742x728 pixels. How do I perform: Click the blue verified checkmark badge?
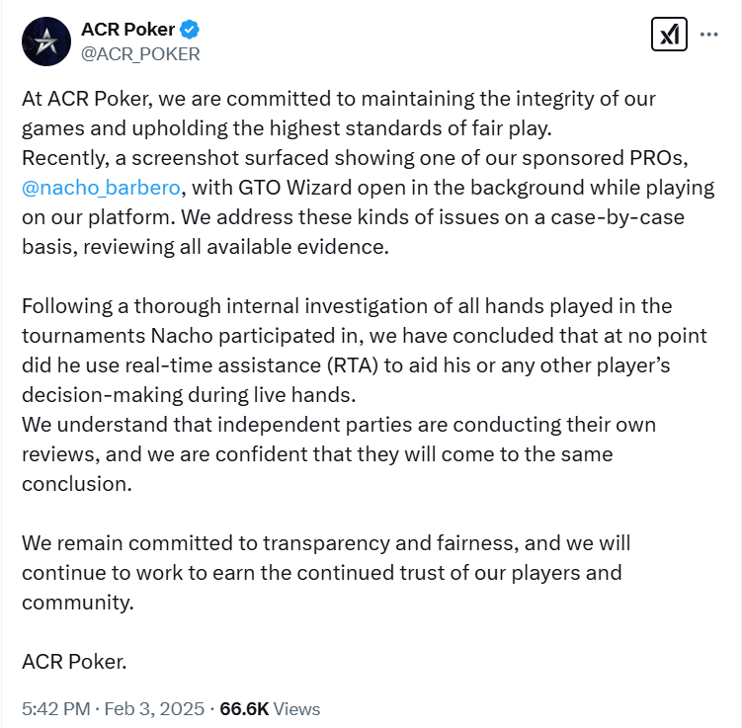tap(190, 30)
